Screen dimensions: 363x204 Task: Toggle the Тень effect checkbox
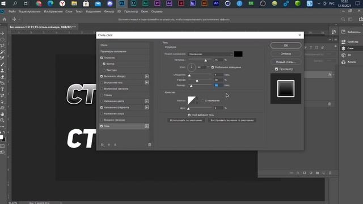[102, 126]
